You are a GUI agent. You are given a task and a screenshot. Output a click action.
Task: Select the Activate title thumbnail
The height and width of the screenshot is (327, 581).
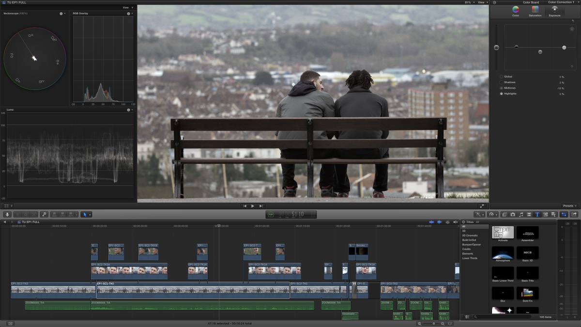coord(503,232)
